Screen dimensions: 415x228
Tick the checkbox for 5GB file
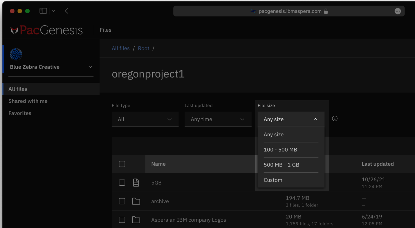click(x=122, y=182)
